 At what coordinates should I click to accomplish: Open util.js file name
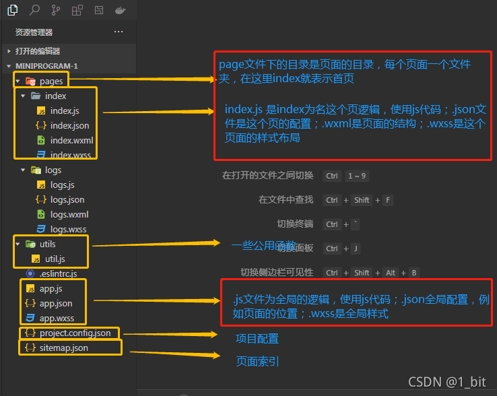55,259
